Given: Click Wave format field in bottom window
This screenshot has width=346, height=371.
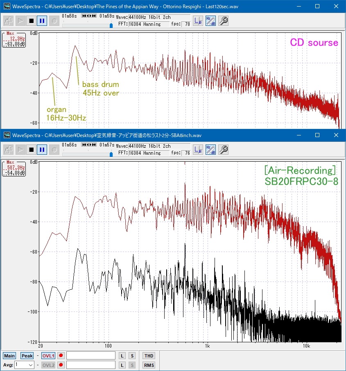Looking at the screenshot, I should [159, 146].
